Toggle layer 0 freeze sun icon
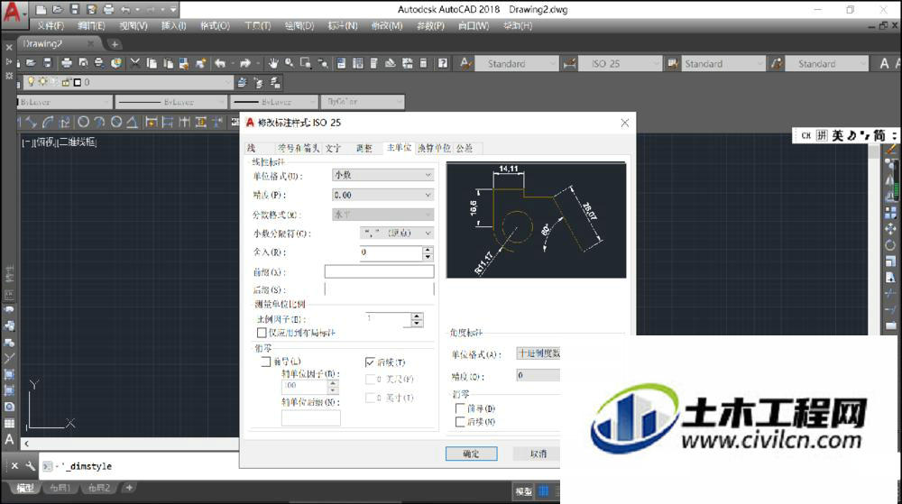Image resolution: width=902 pixels, height=504 pixels. (x=42, y=82)
